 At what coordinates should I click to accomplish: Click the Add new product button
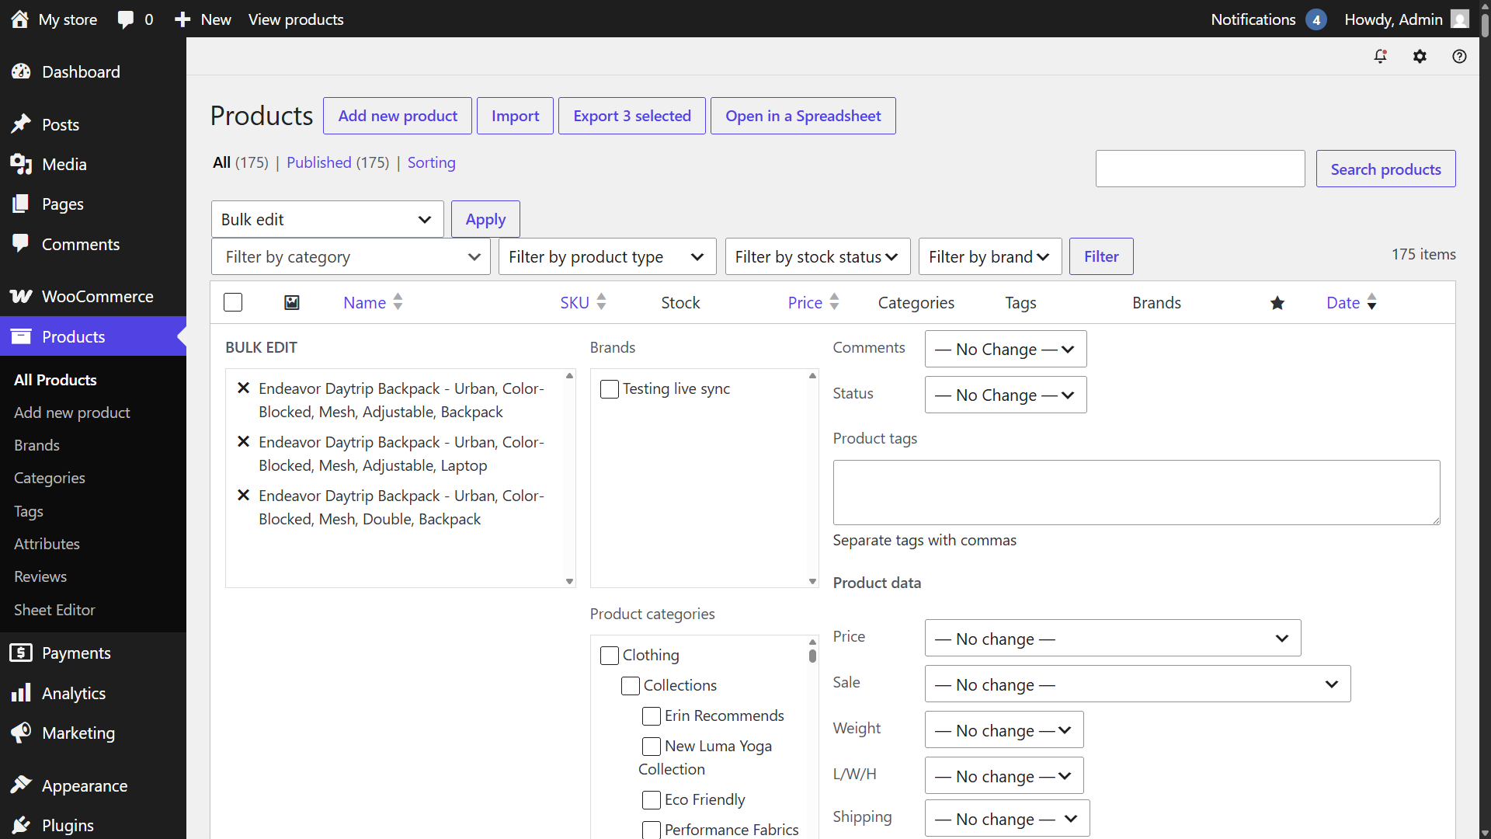point(398,116)
